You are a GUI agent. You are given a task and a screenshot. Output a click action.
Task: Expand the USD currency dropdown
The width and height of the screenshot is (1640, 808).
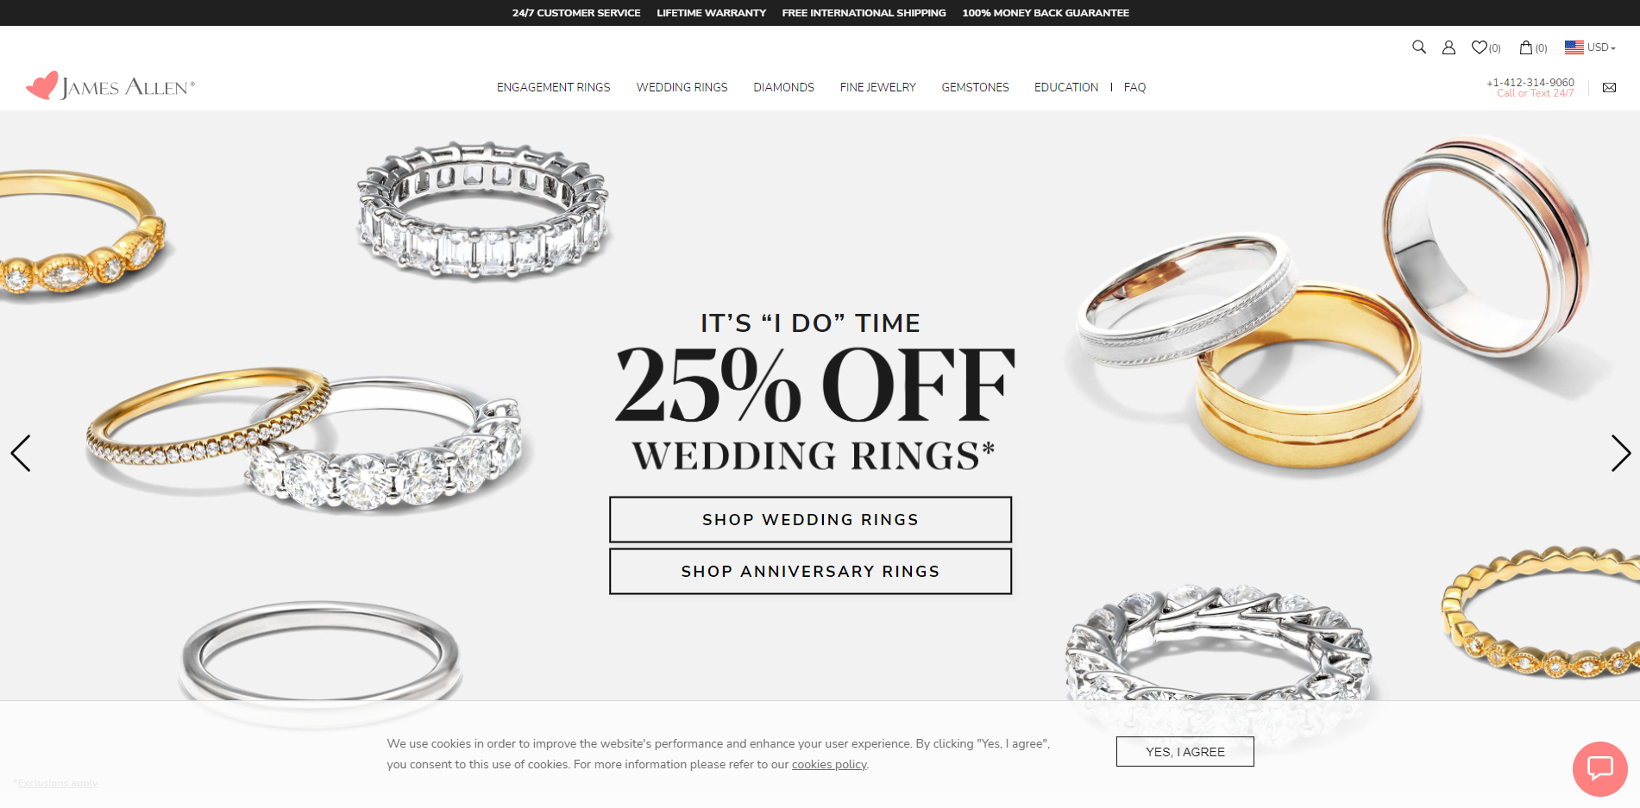pos(1601,47)
